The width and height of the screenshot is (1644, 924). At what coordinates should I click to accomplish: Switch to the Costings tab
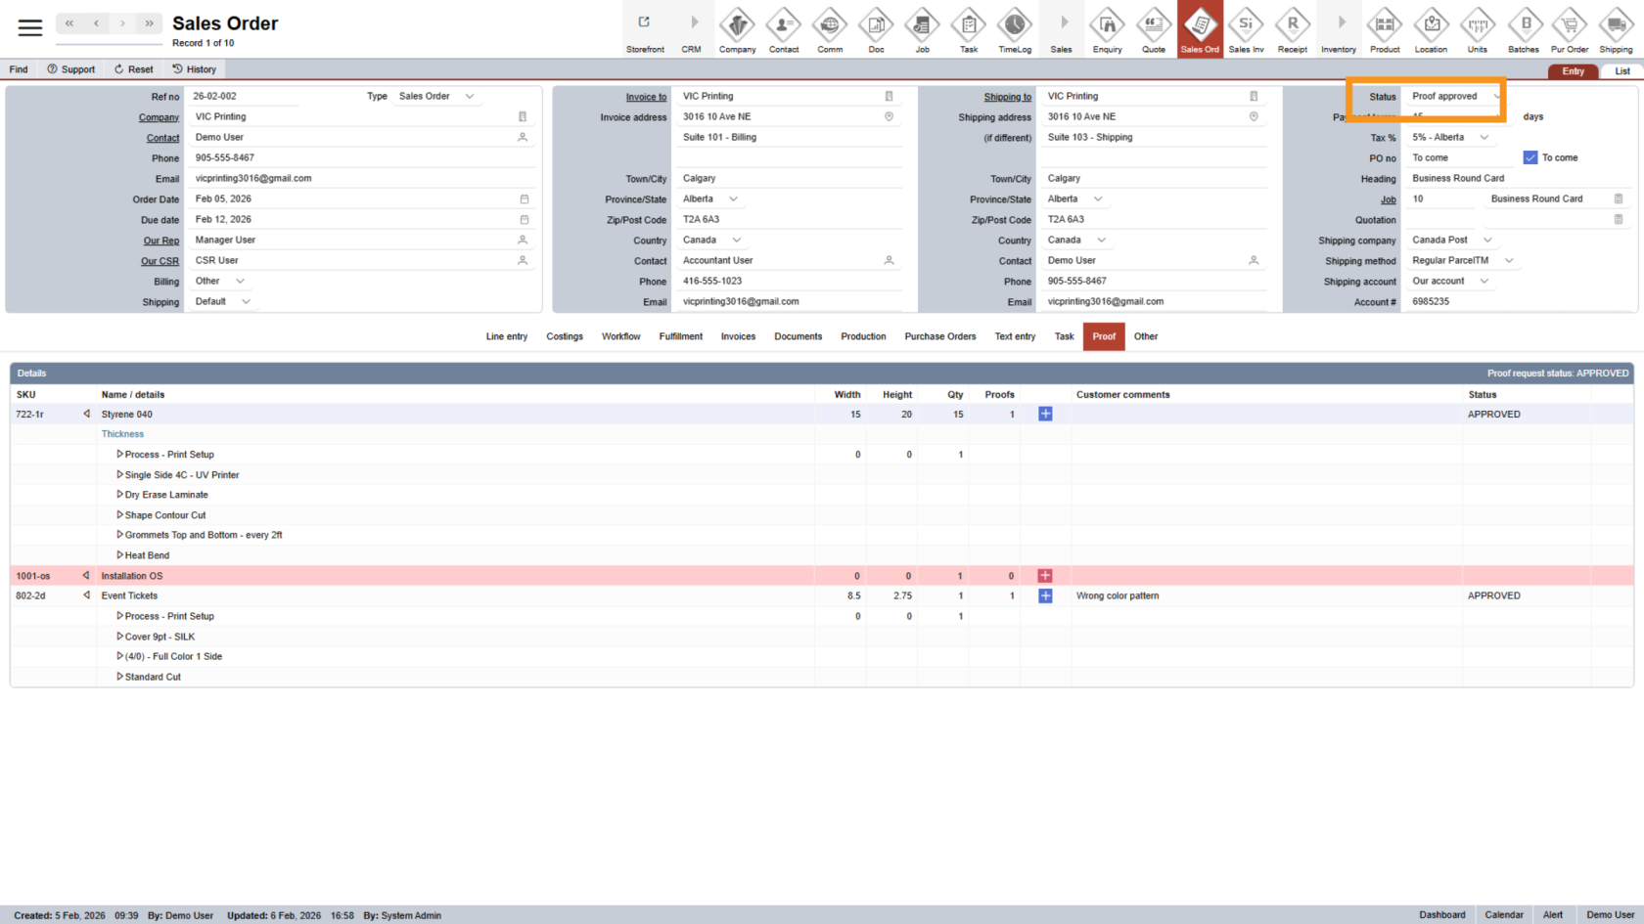tap(565, 336)
